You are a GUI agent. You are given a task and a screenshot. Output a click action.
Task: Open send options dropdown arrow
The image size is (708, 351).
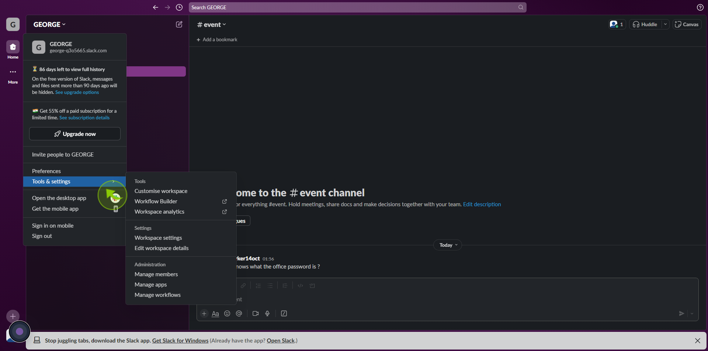[692, 313]
